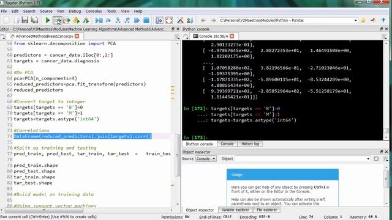Undock the Editor pane

click(x=173, y=29)
